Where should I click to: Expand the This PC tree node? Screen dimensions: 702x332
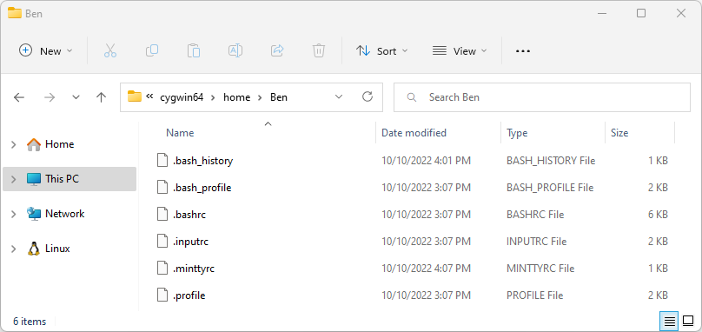(13, 179)
